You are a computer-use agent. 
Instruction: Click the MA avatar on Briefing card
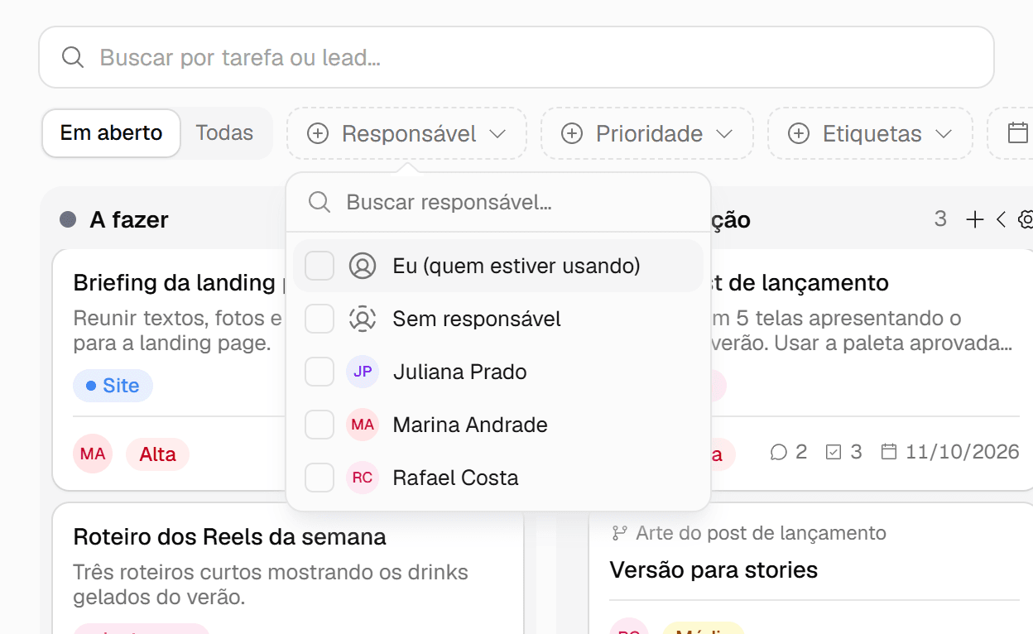click(x=93, y=454)
